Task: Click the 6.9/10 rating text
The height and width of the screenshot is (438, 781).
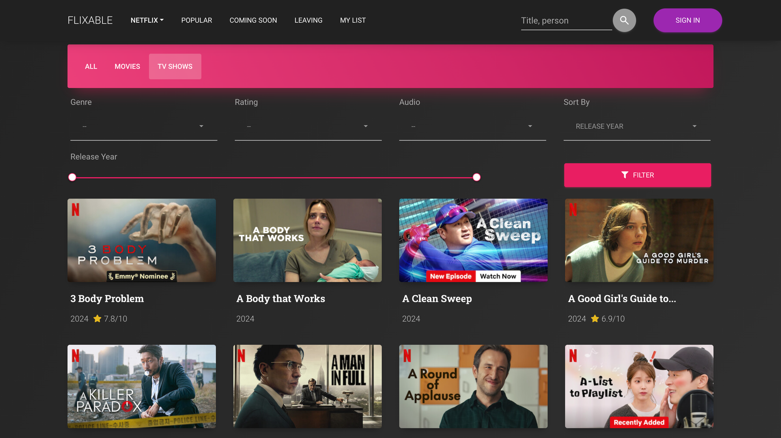Action: [613, 319]
